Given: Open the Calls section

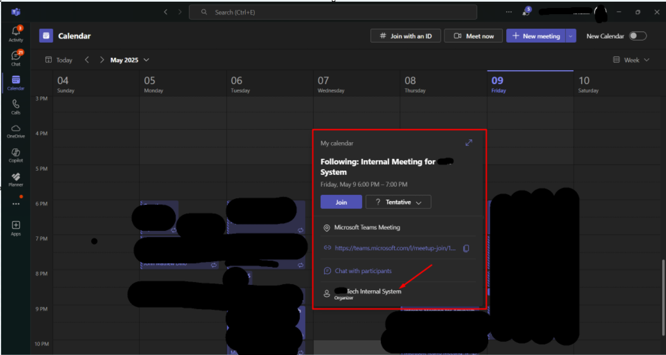Looking at the screenshot, I should (16, 107).
